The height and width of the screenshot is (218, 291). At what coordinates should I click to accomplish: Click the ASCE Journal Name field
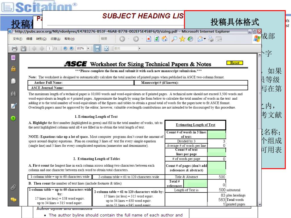138,88
